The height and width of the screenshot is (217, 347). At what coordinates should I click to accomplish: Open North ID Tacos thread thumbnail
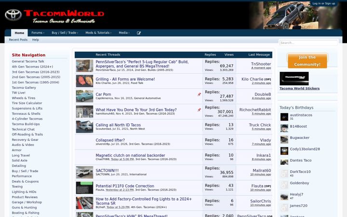click(x=84, y=127)
